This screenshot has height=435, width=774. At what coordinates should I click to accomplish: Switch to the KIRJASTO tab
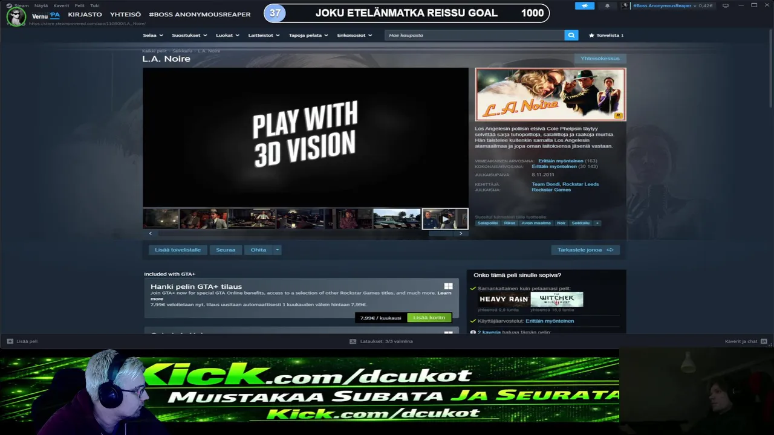85,14
